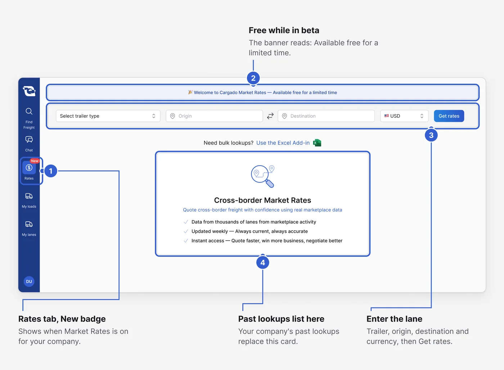Click 'Need bulk lookups?' text

pos(229,143)
